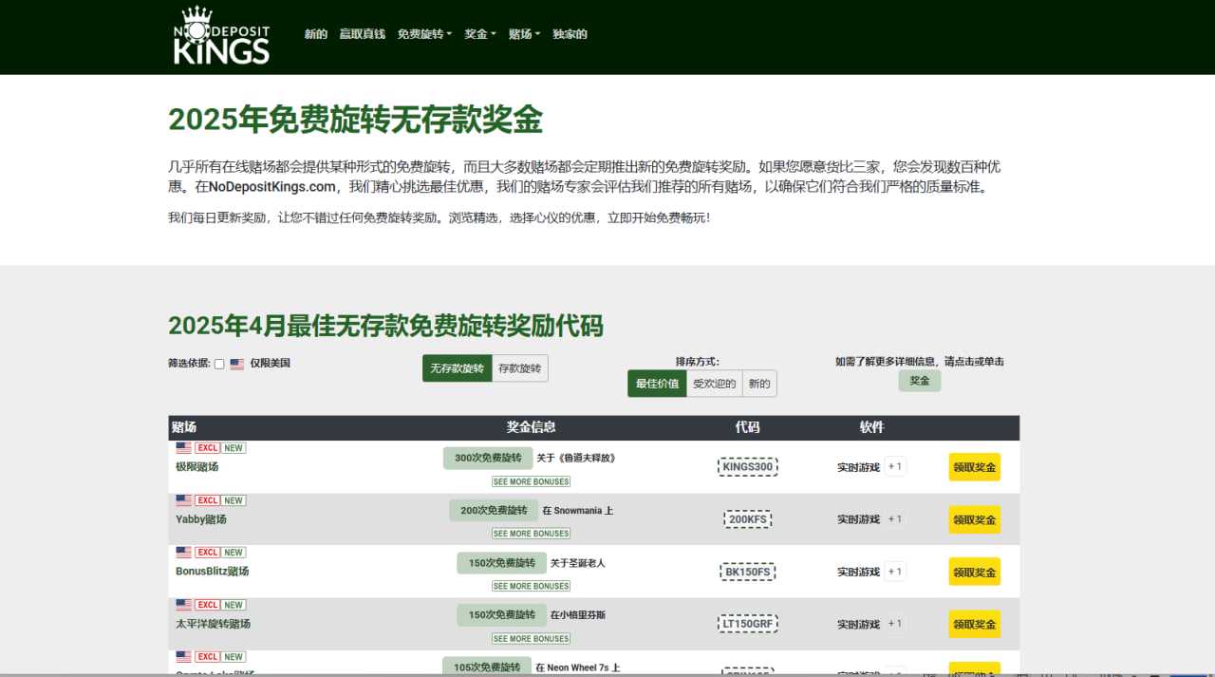Copy the BK150FS bonus code

[747, 572]
